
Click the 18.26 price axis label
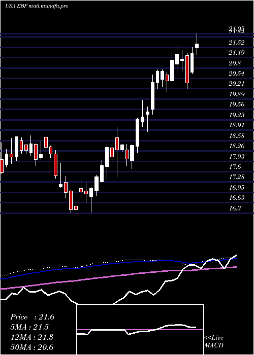coord(237,146)
